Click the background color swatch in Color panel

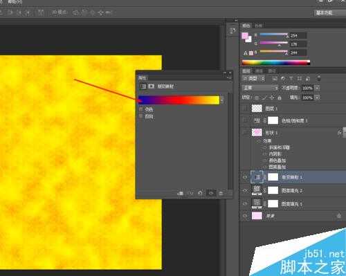[x=249, y=40]
